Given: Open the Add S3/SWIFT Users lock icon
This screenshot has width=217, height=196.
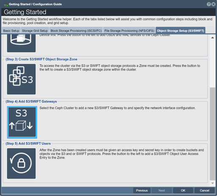Looking at the screenshot, I should pos(21,163).
